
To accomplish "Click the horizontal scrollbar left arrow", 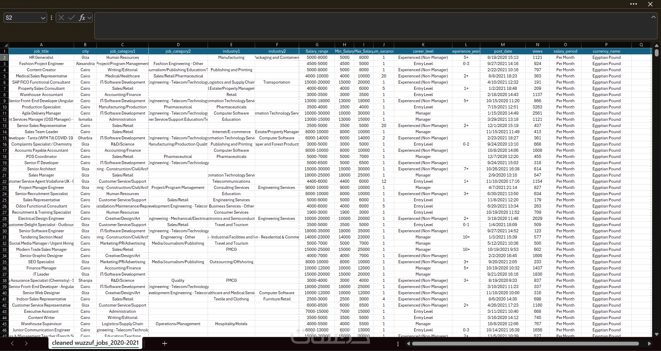I will pyautogui.click(x=408, y=344).
